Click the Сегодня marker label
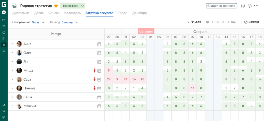The image size is (264, 121). (x=146, y=31)
